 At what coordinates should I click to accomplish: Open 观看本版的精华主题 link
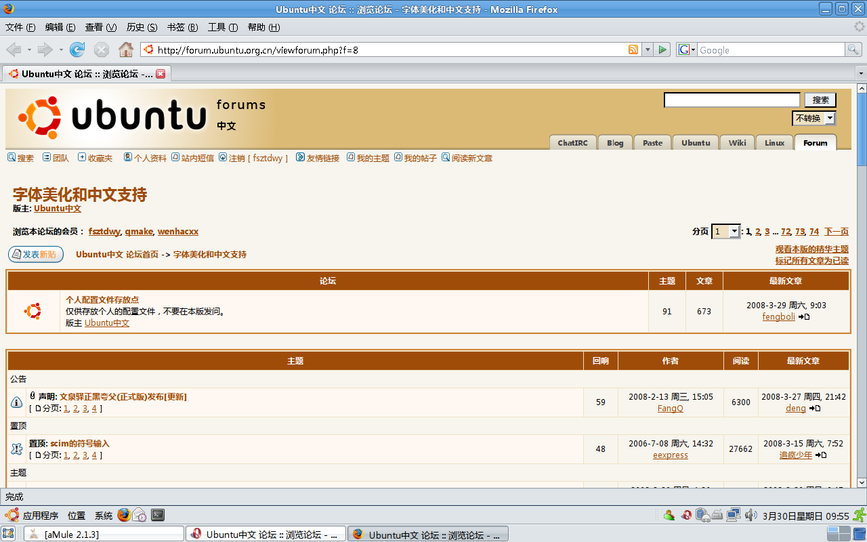click(x=812, y=249)
